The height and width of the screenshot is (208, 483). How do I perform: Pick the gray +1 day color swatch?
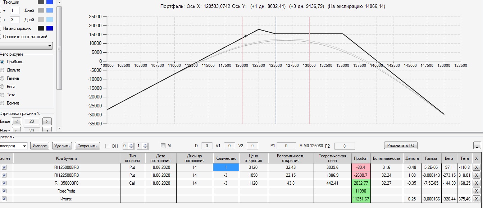pos(41,10)
